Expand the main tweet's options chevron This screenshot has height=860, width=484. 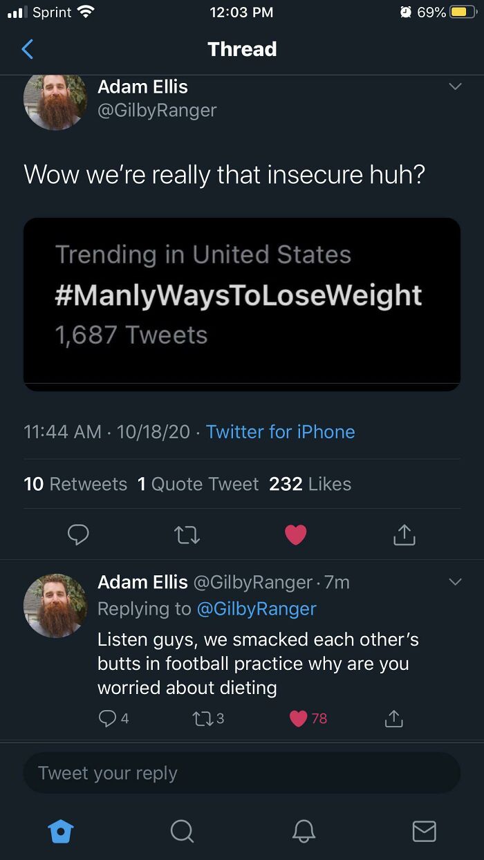coord(455,86)
